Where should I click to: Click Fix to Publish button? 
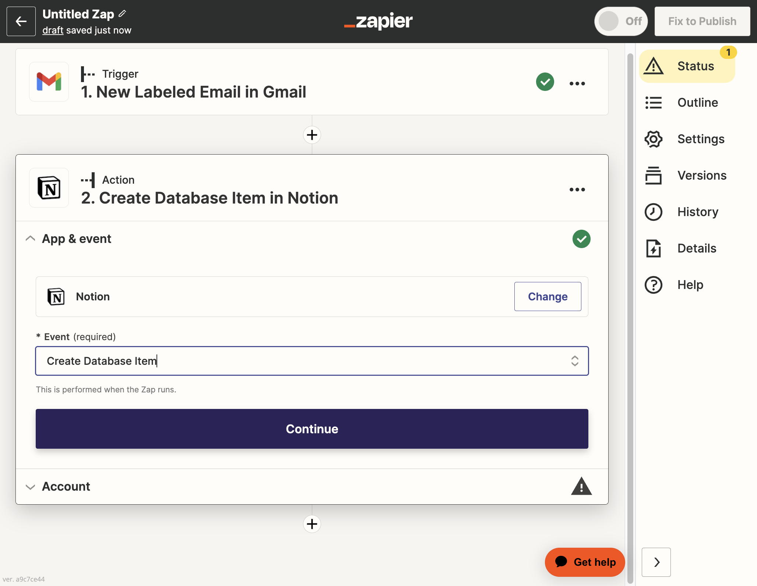pos(702,21)
